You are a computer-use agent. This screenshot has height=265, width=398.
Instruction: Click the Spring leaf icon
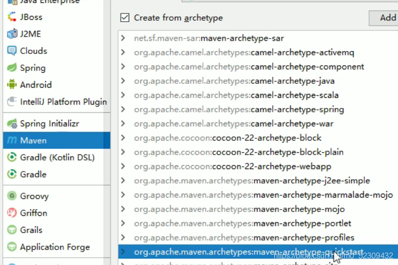tap(12, 68)
